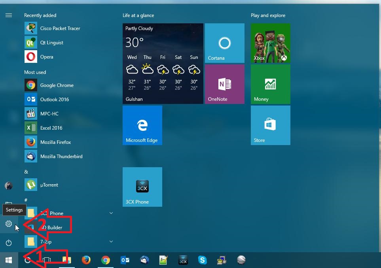This screenshot has height=268, width=381.
Task: Launch the Windows Store tile
Action: click(x=270, y=125)
